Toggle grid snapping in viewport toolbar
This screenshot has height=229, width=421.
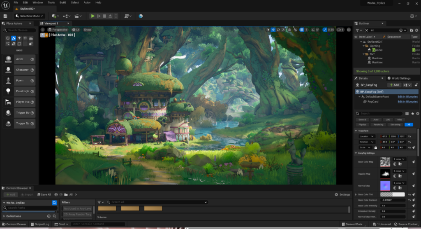(301, 30)
